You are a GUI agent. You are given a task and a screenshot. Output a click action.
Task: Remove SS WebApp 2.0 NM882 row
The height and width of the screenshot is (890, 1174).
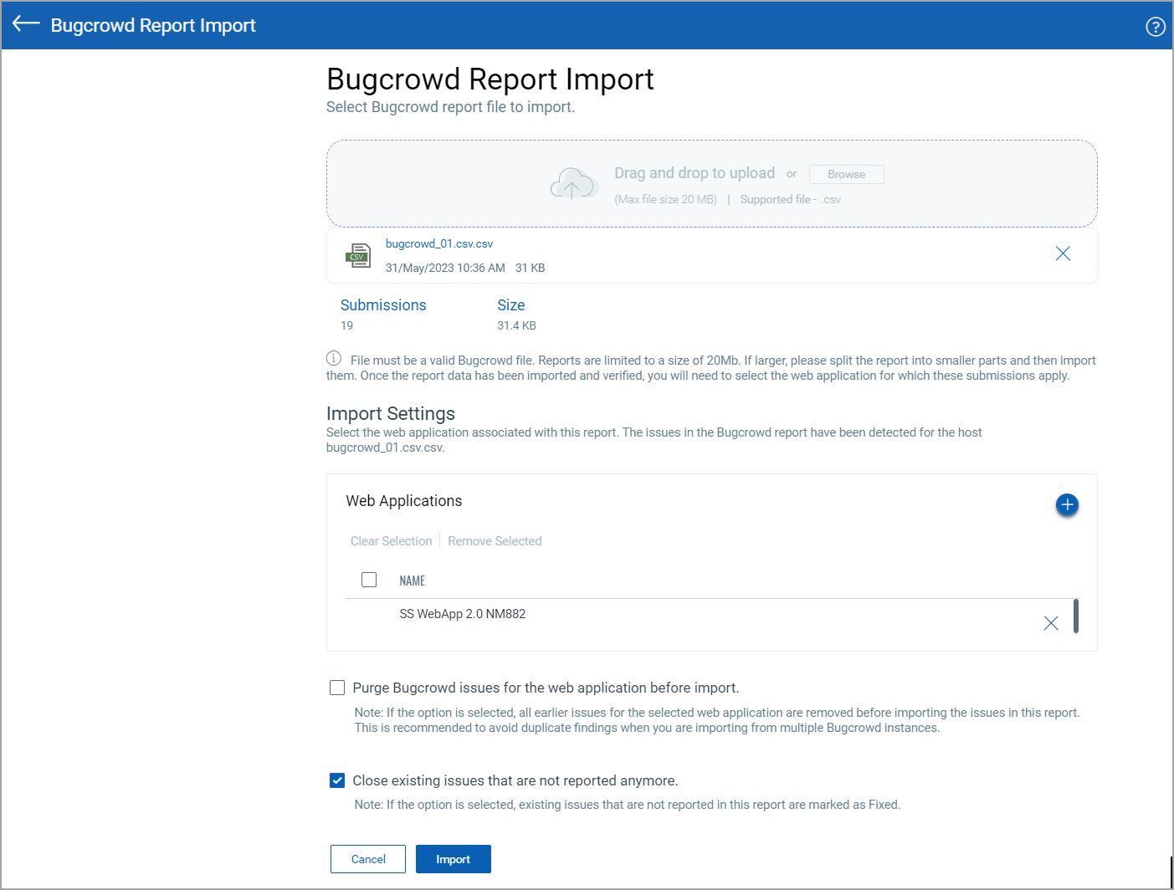(1051, 623)
